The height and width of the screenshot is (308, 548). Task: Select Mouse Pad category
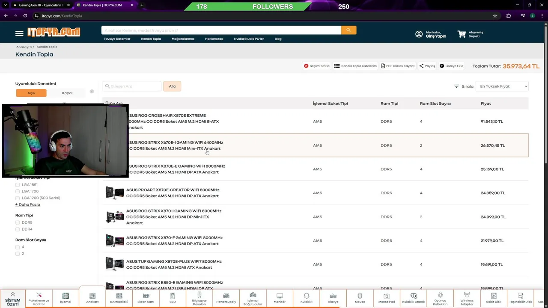tap(387, 299)
